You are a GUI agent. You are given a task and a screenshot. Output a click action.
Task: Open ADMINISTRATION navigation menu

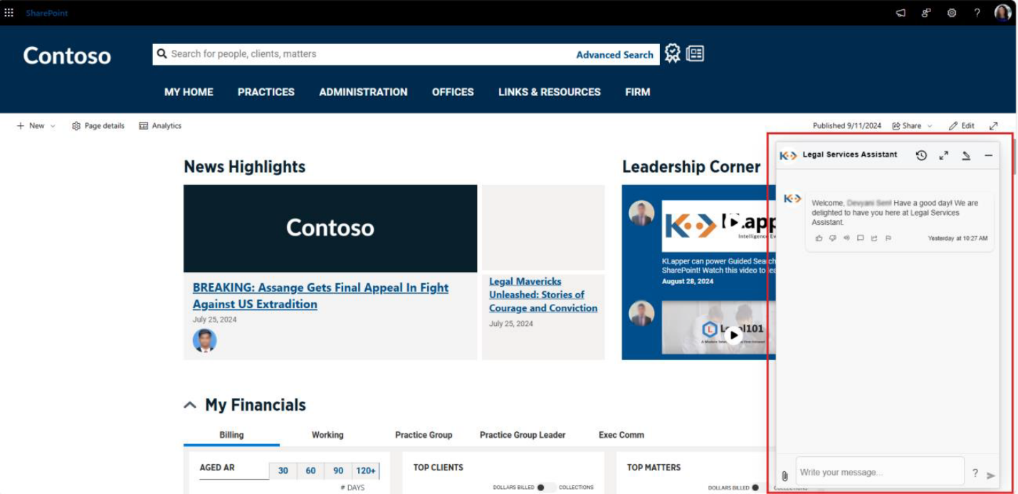pos(363,92)
